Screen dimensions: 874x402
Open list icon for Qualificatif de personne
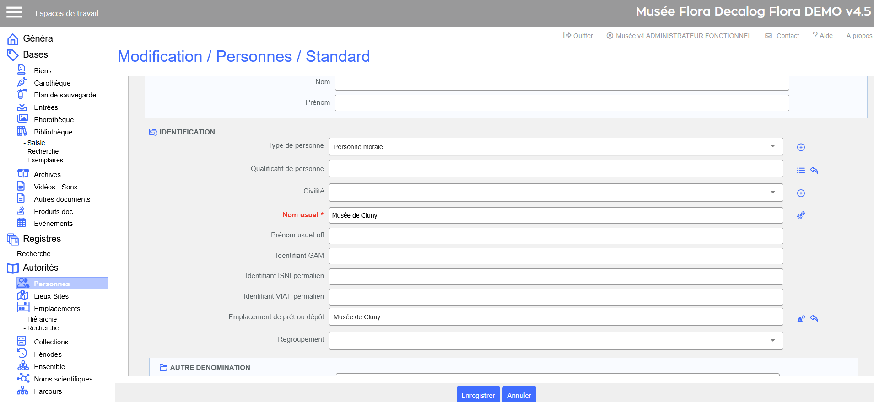tap(801, 170)
